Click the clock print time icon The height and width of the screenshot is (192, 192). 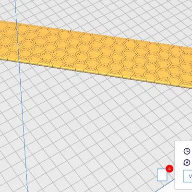click(x=187, y=151)
